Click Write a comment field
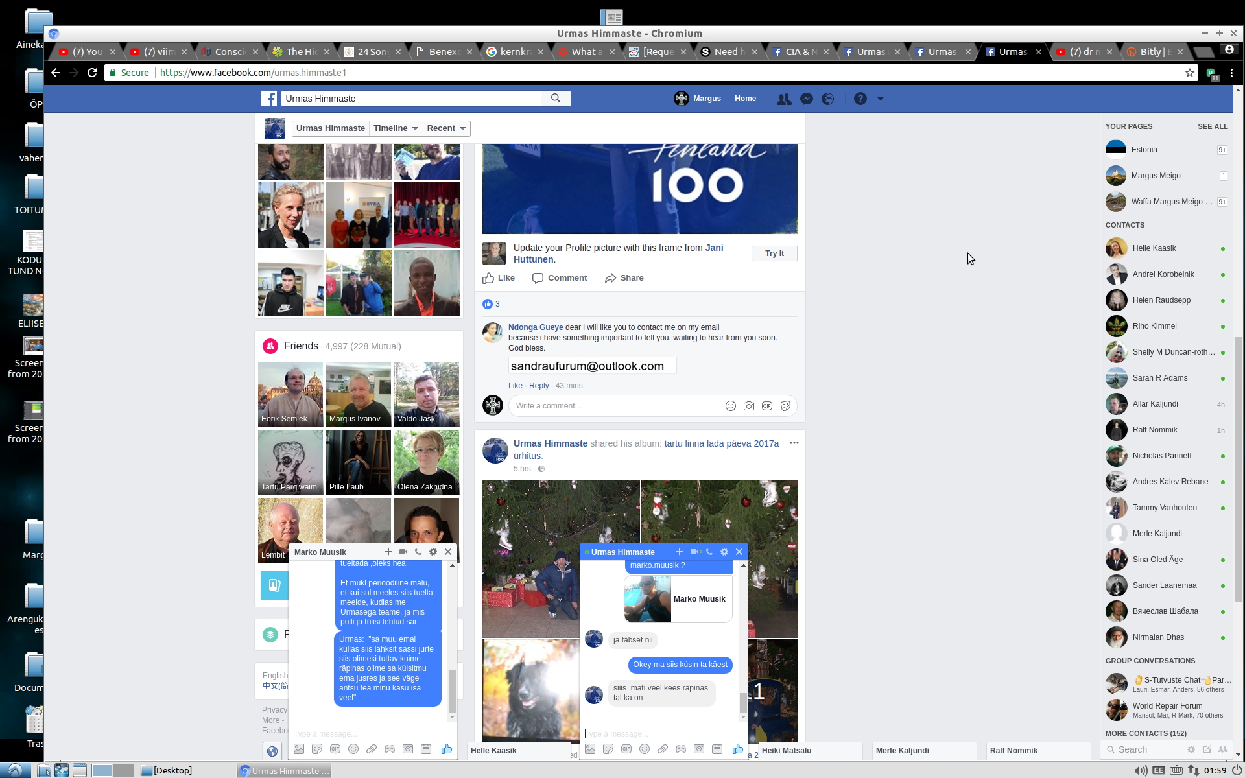The image size is (1245, 778). [616, 406]
